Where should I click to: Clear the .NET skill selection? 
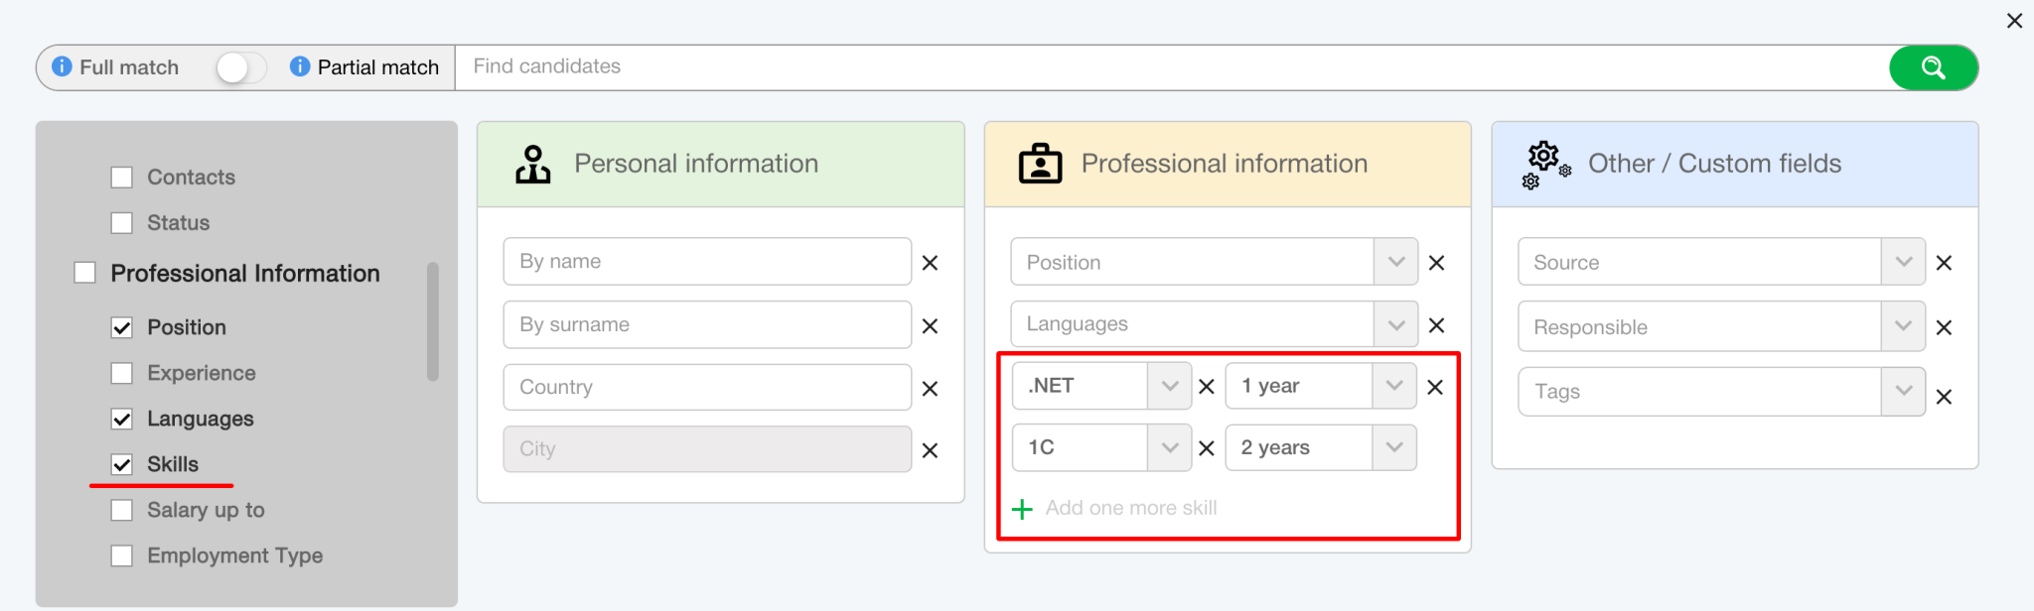[1207, 387]
